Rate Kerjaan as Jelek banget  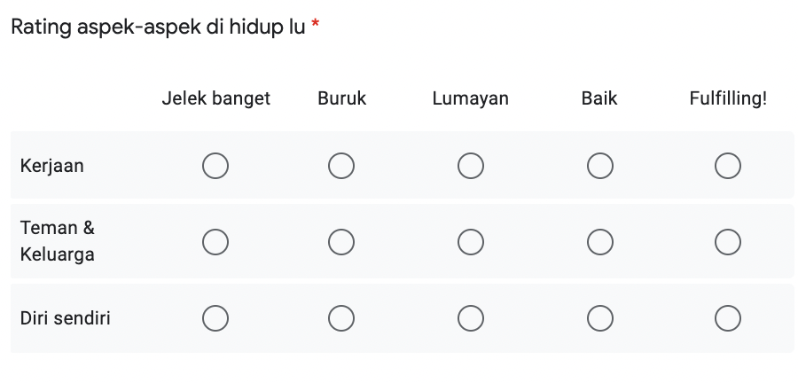[215, 166]
